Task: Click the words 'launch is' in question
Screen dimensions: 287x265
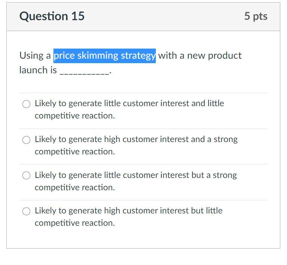Action: 38,70
